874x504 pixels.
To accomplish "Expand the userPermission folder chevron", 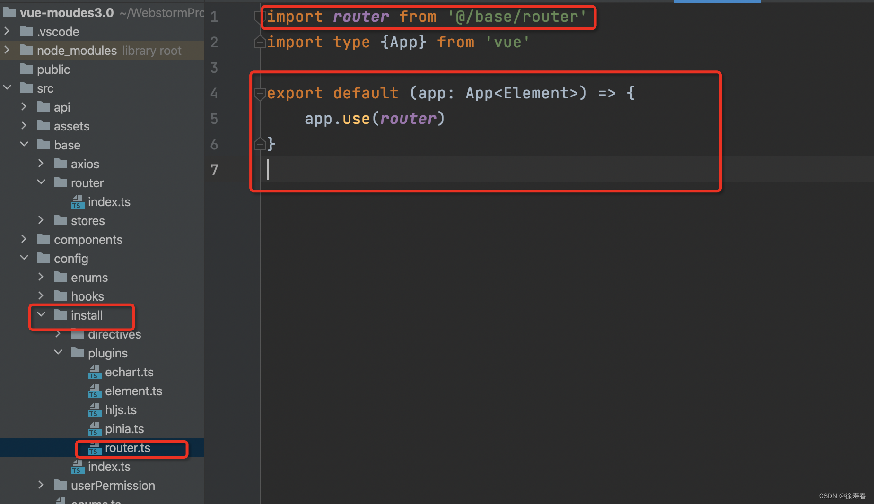I will coord(41,485).
